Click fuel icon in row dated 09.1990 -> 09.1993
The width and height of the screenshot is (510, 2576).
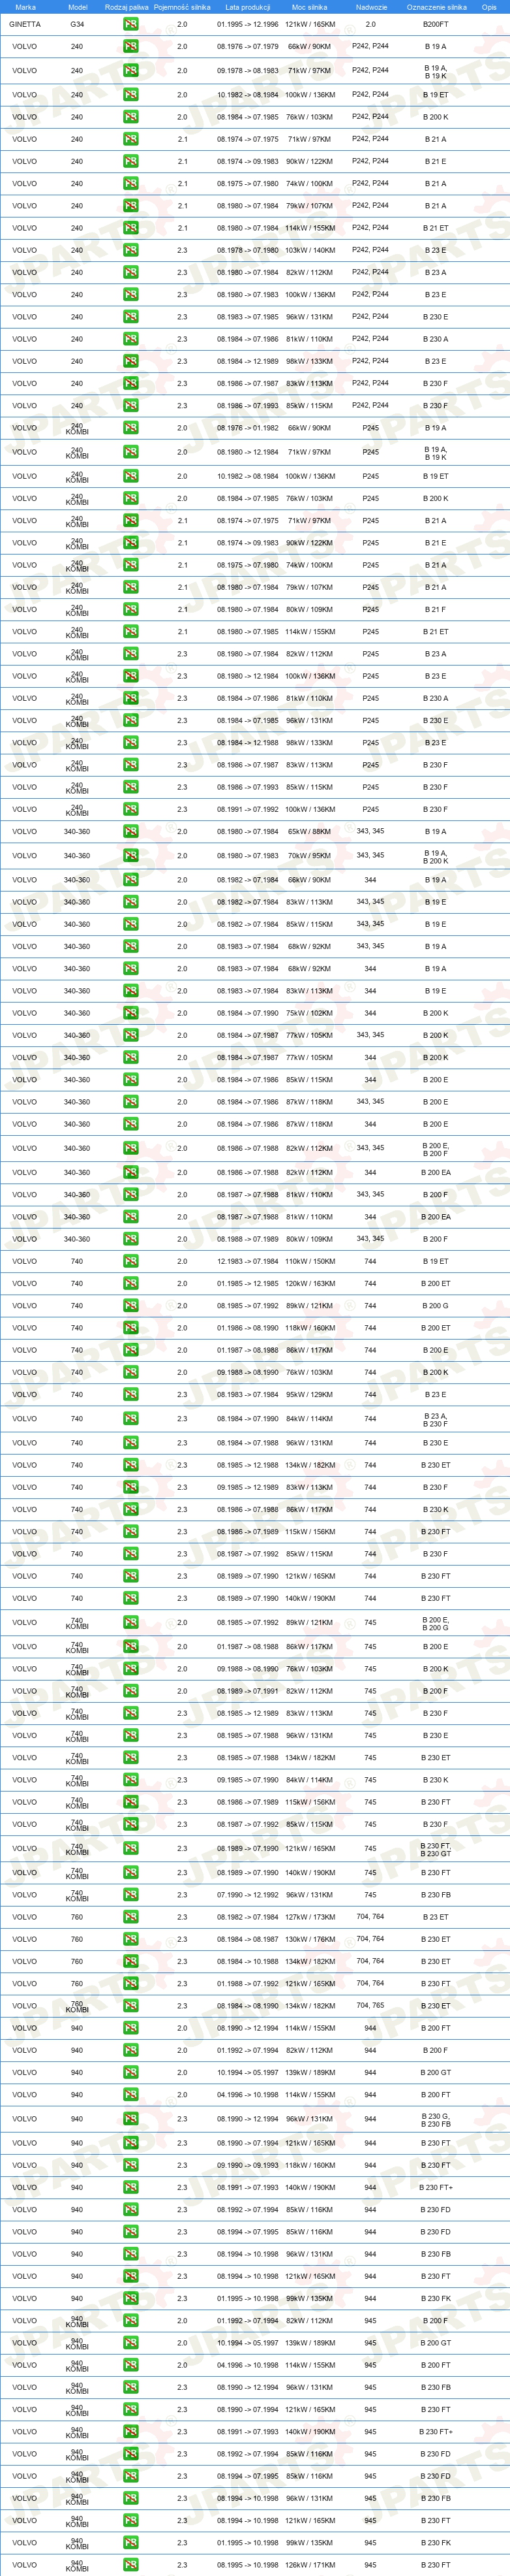[130, 2165]
